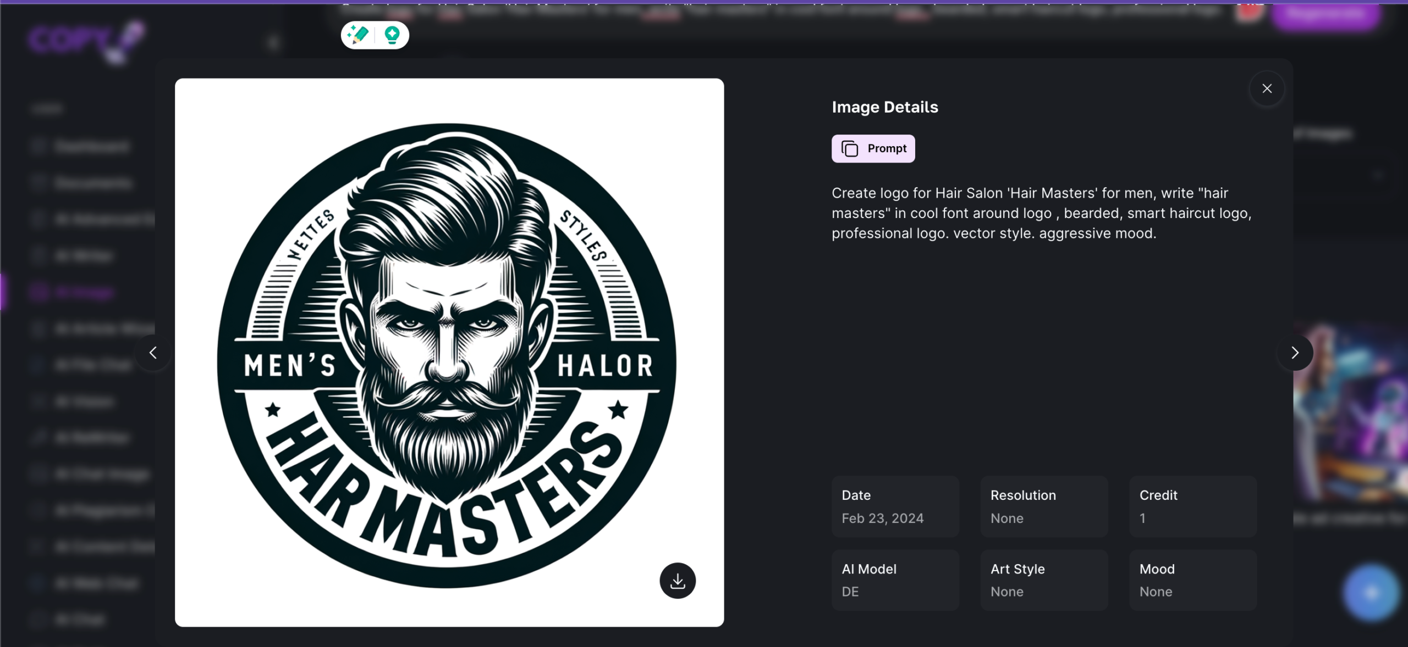Open Dashboard in the blurred sidebar
The height and width of the screenshot is (647, 1408).
tap(91, 146)
